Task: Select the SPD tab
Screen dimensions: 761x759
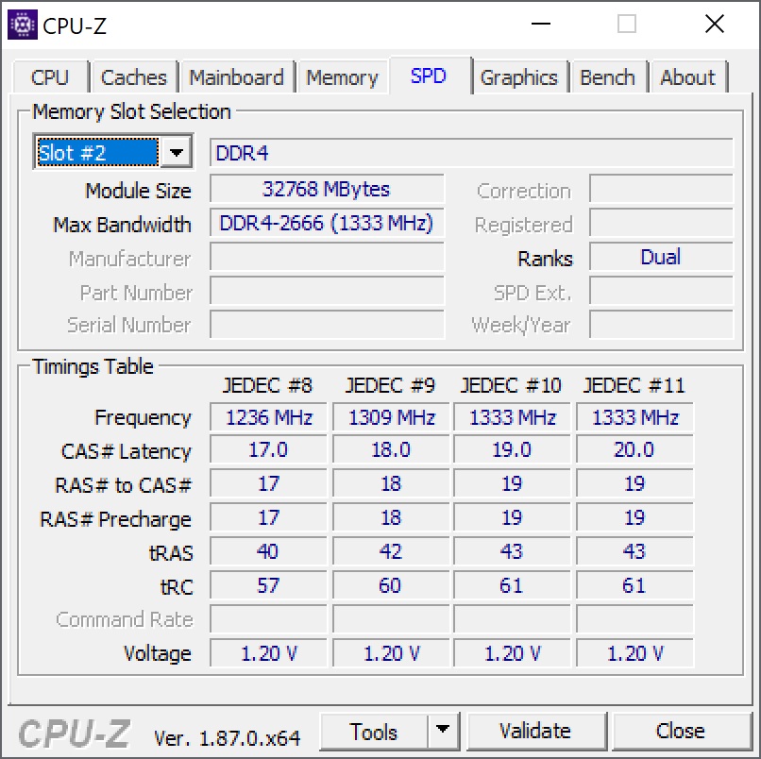Action: click(429, 76)
